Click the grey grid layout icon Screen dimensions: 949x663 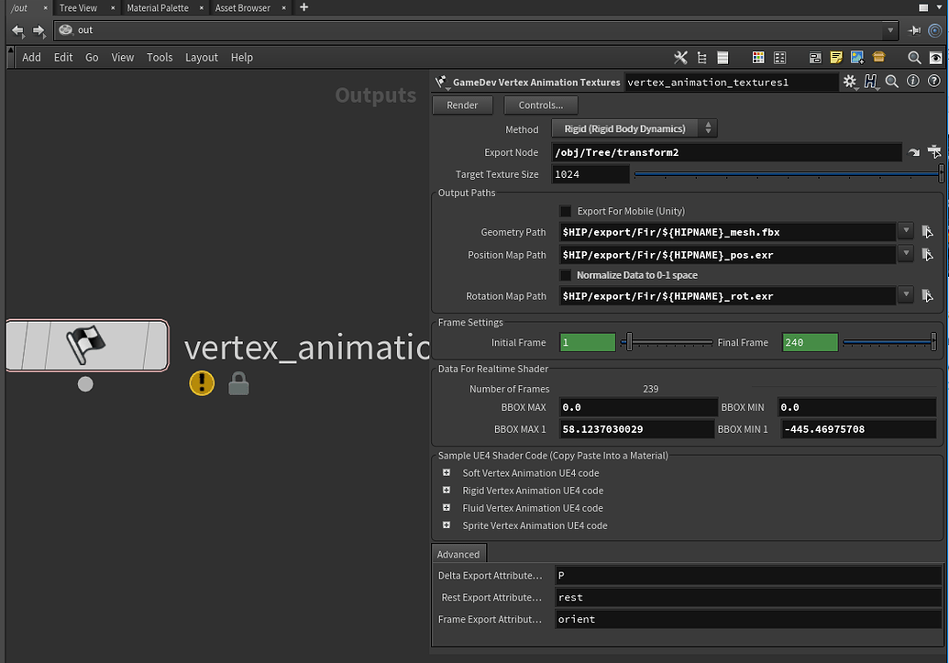[779, 58]
